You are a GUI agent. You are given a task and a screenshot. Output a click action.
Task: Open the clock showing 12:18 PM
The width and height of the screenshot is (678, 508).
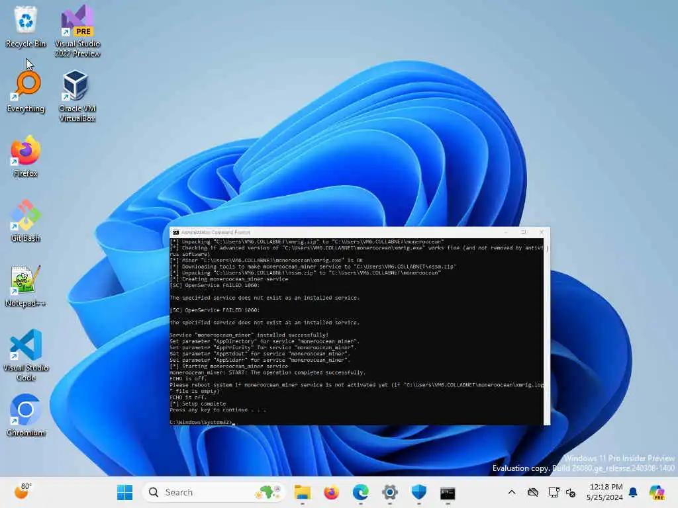pos(605,492)
